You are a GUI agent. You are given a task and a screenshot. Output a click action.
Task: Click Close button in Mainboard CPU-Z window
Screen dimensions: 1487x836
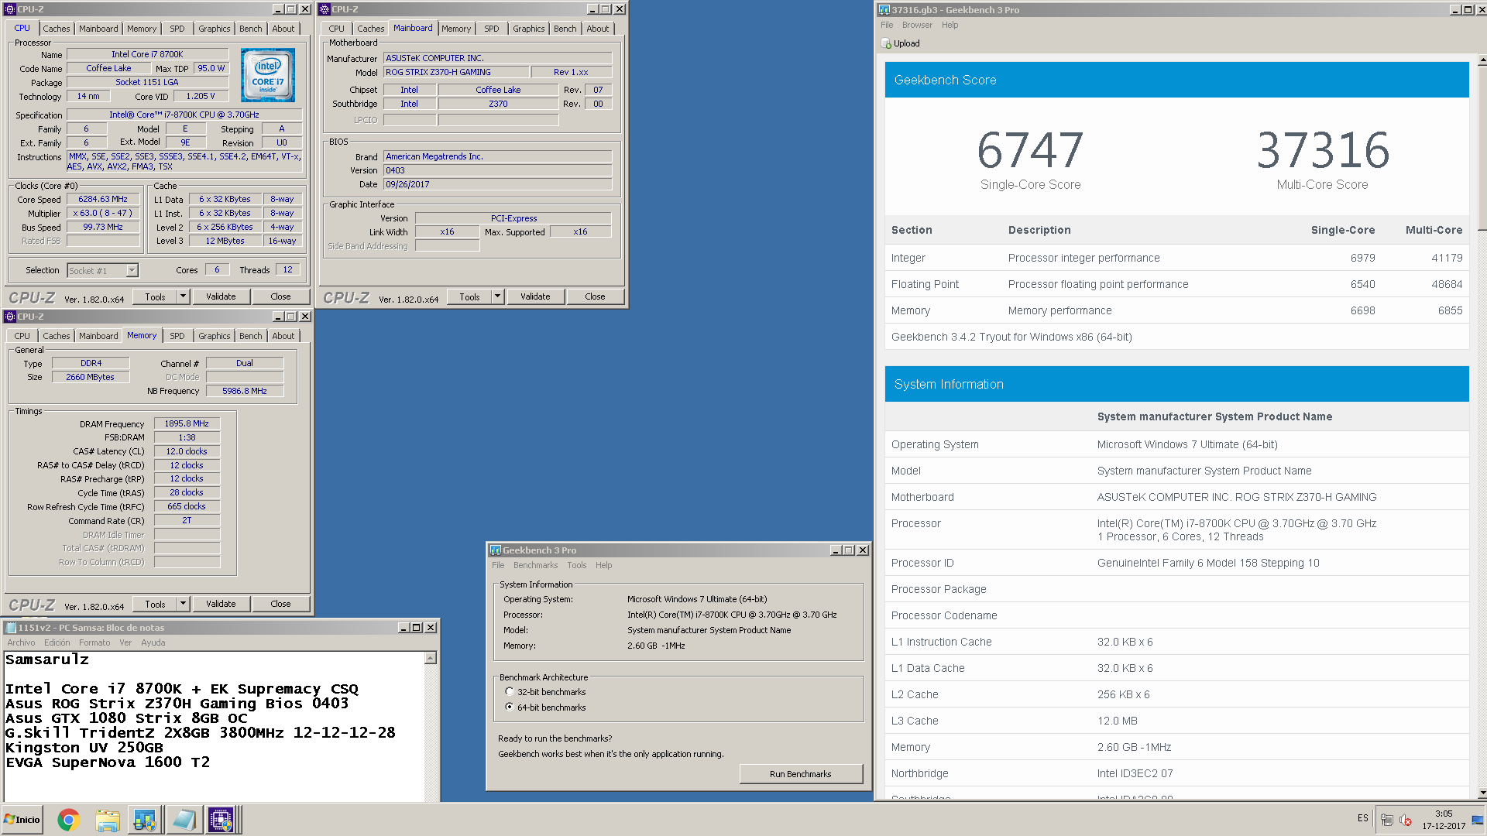tap(595, 296)
